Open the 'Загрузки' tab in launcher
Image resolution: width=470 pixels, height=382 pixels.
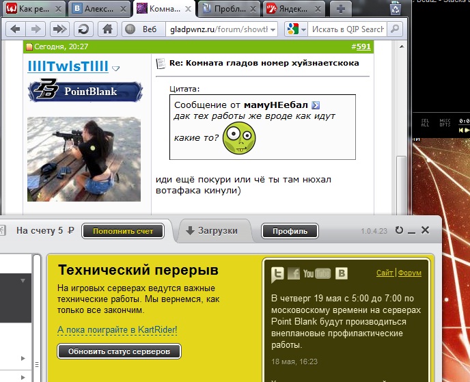coord(212,230)
